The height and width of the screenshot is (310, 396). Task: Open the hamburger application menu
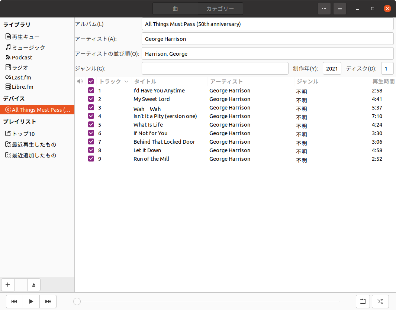(340, 9)
